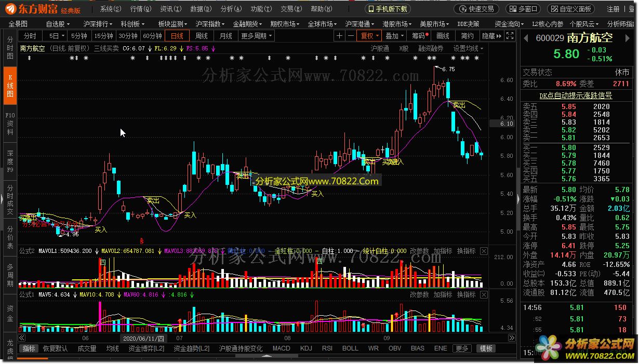Open the 复权 adjustment dropdown
This screenshot has height=364, width=639.
pos(369,36)
